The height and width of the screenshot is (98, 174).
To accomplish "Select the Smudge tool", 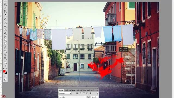I will (5, 40).
